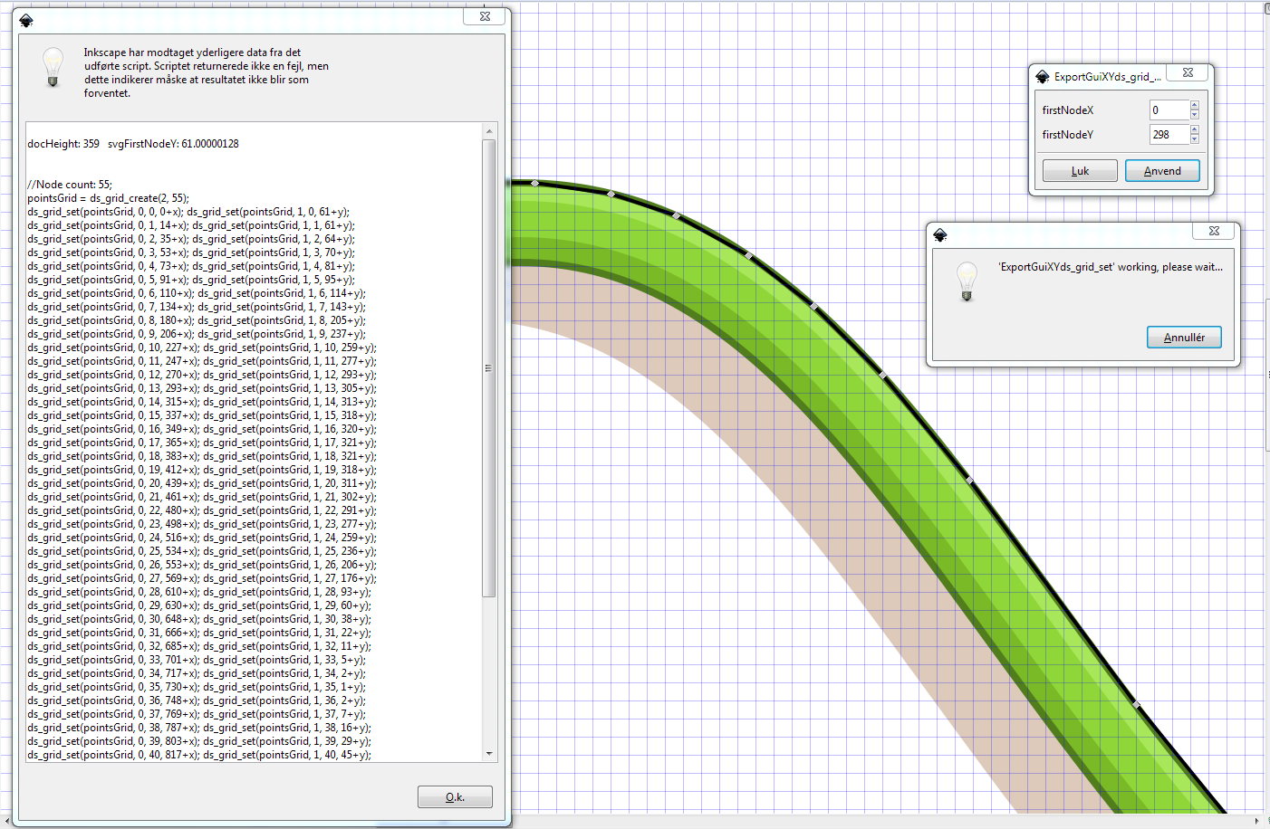The width and height of the screenshot is (1270, 829).
Task: Decrease the firstNodeX value with down arrow
Action: click(x=1195, y=115)
